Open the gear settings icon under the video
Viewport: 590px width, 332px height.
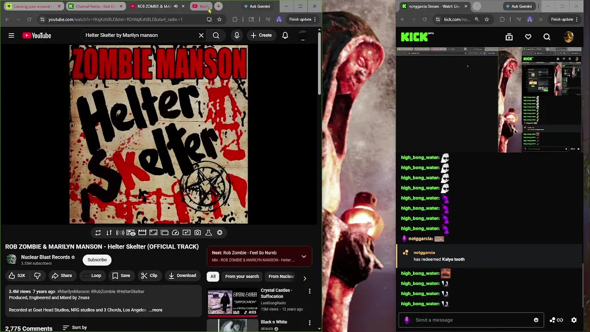coord(219,233)
